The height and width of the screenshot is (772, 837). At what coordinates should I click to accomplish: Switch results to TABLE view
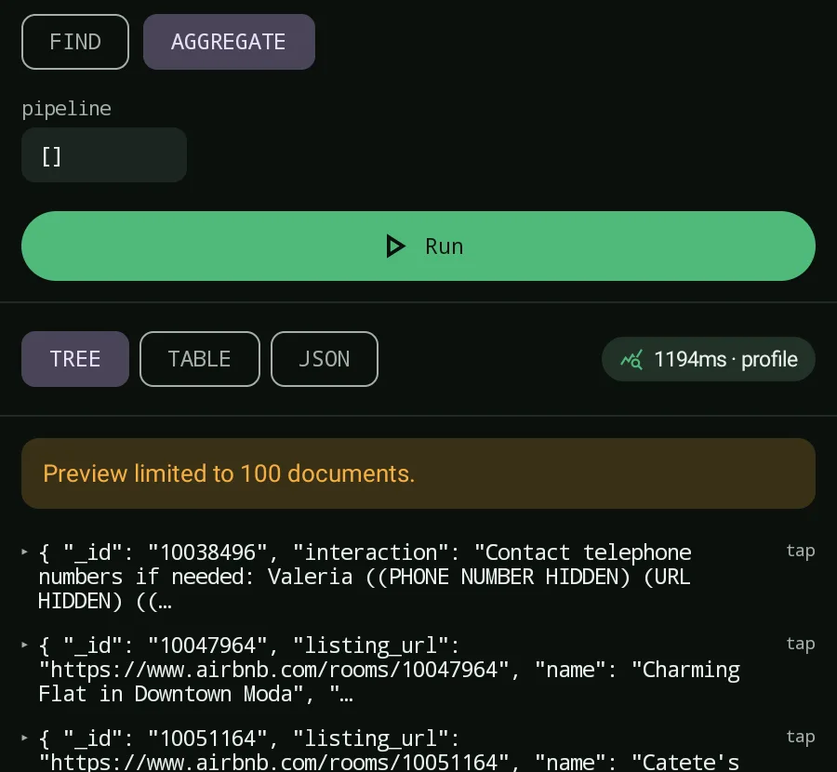coord(200,359)
